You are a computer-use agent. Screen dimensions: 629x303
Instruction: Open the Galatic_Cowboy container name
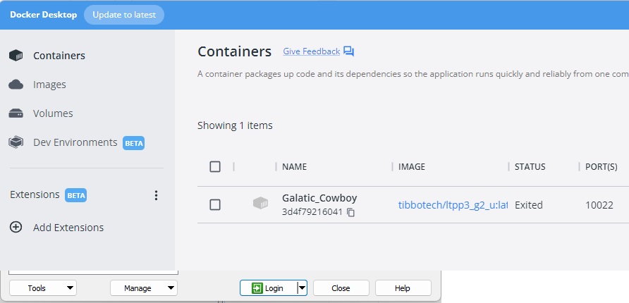(319, 198)
